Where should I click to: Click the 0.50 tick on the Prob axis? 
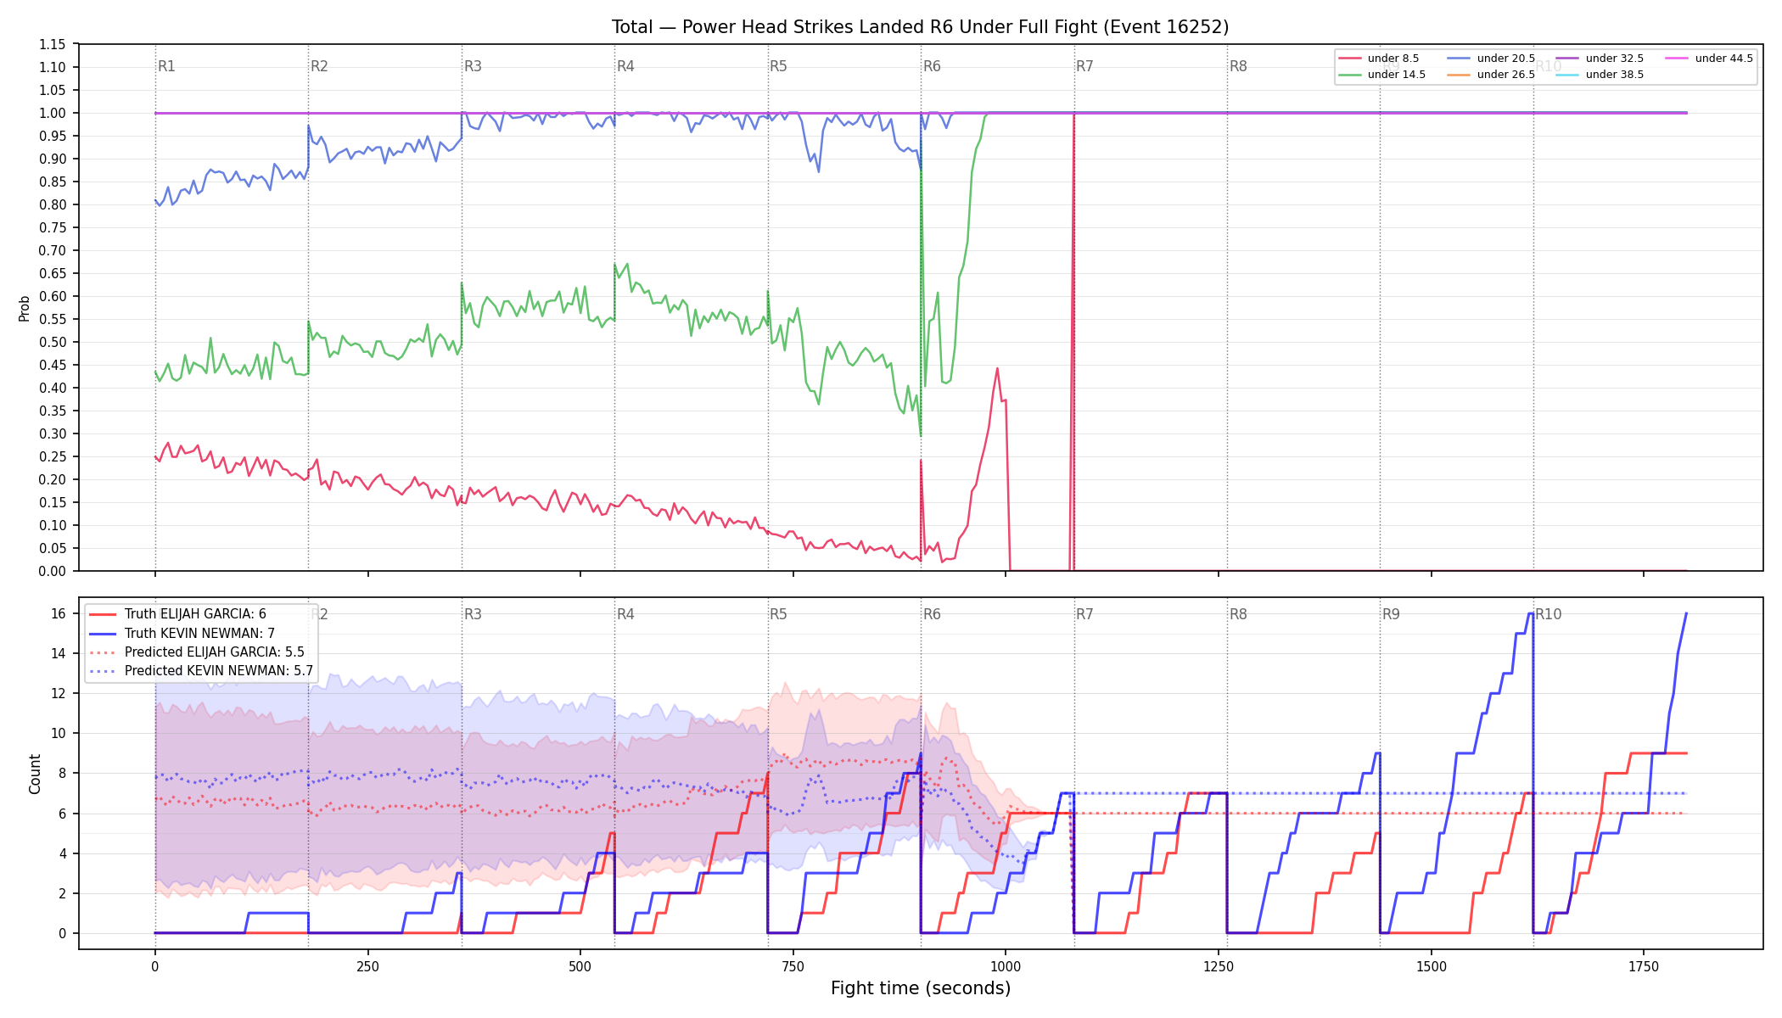(x=53, y=342)
